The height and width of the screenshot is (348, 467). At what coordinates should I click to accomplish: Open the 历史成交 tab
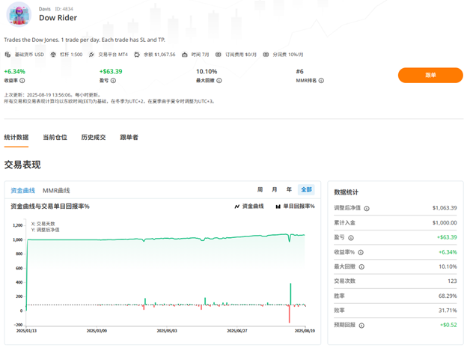[94, 137]
